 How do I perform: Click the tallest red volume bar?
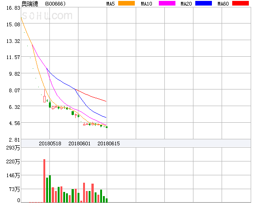(x=44, y=181)
